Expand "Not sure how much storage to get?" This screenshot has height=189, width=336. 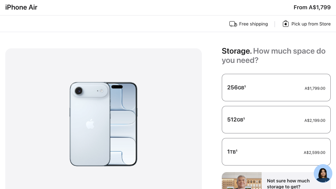(288, 184)
